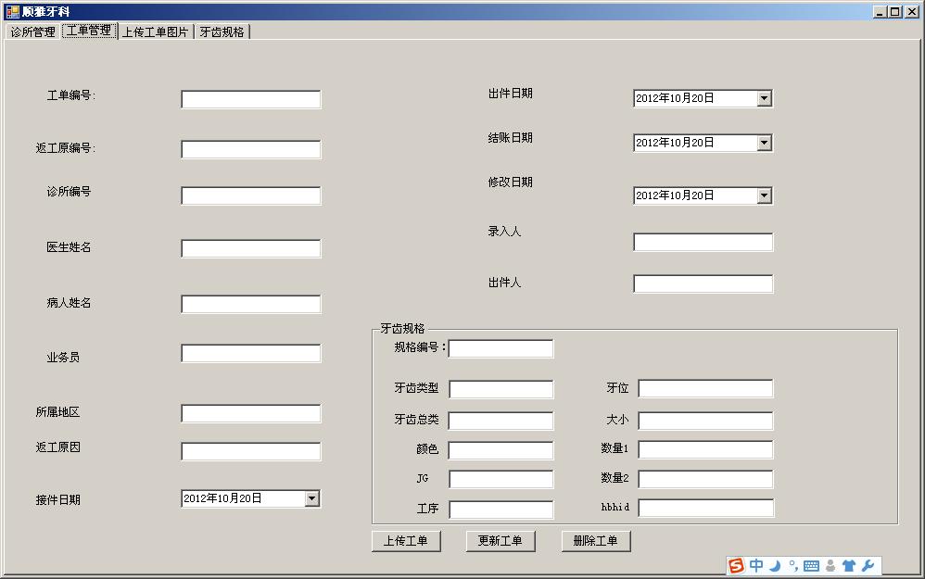Select the 牙齿规格 tab
The height and width of the screenshot is (579, 925).
(x=221, y=31)
